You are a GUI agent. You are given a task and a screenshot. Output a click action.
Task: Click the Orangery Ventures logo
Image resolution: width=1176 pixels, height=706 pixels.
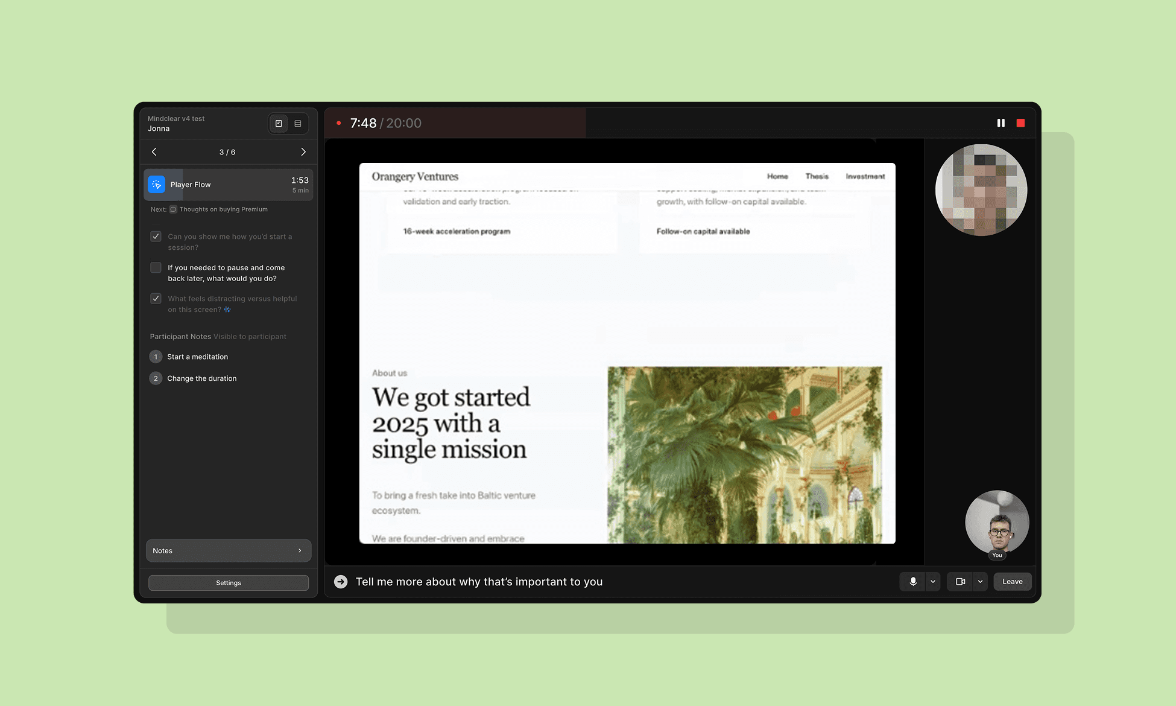415,176
